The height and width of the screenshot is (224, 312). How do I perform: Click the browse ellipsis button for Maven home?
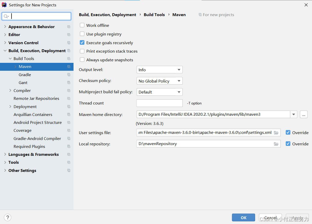coord(304,114)
